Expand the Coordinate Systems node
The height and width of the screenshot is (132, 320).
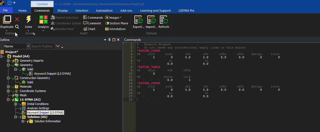coord(8,91)
